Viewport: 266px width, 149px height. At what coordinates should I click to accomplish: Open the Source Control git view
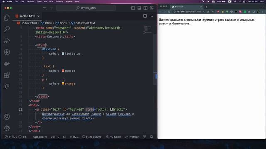7,87
